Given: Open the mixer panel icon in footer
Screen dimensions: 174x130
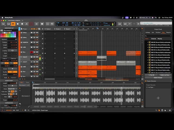Looking at the screenshot, I should pyautogui.click(x=28, y=110).
